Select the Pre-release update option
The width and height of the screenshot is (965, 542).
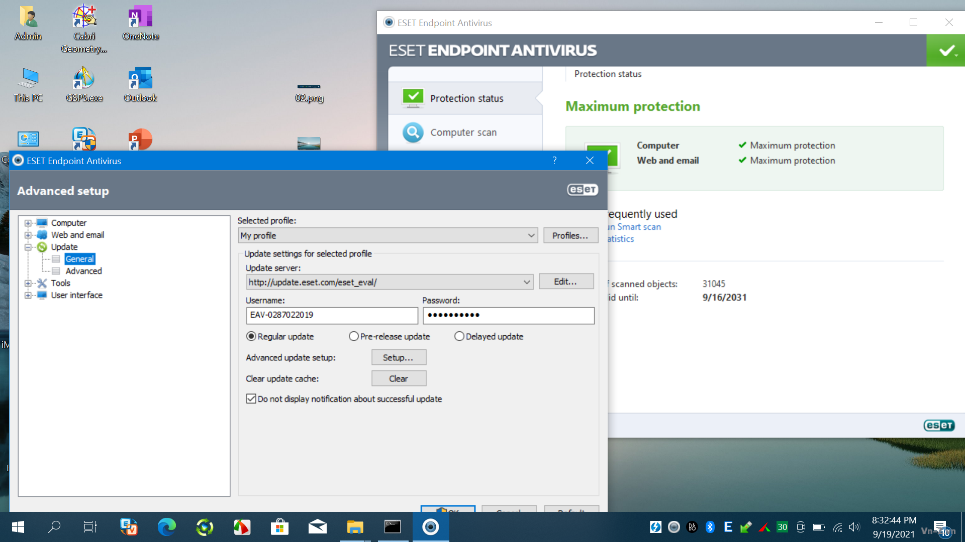pos(354,336)
